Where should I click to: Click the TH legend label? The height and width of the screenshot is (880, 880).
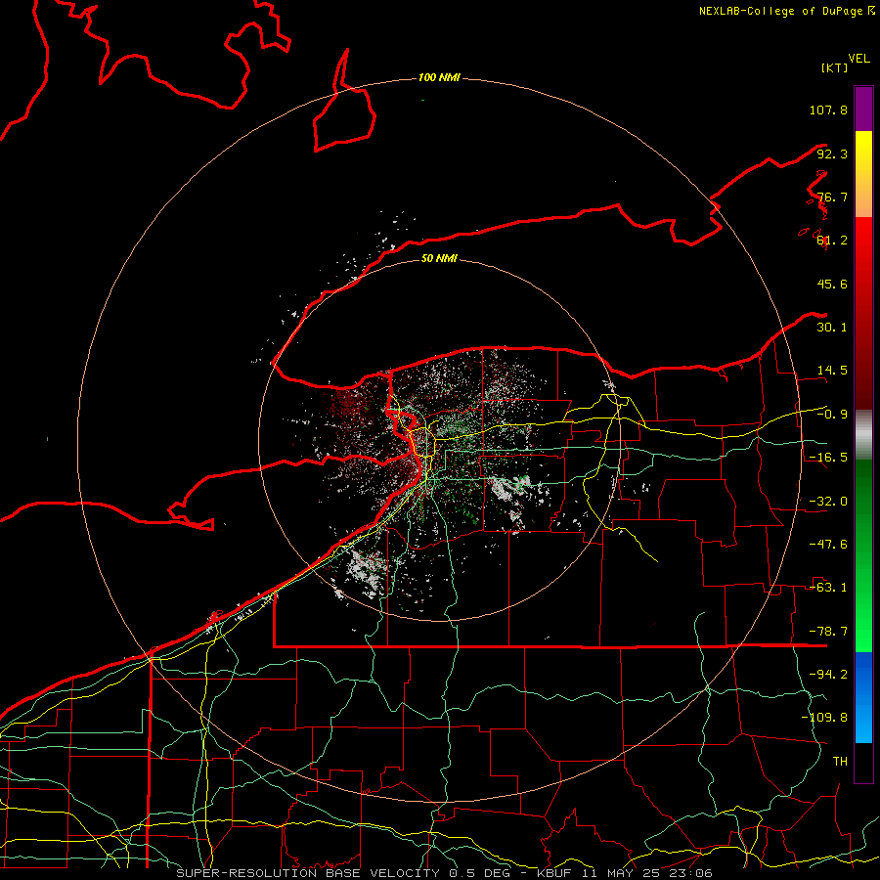click(x=840, y=762)
